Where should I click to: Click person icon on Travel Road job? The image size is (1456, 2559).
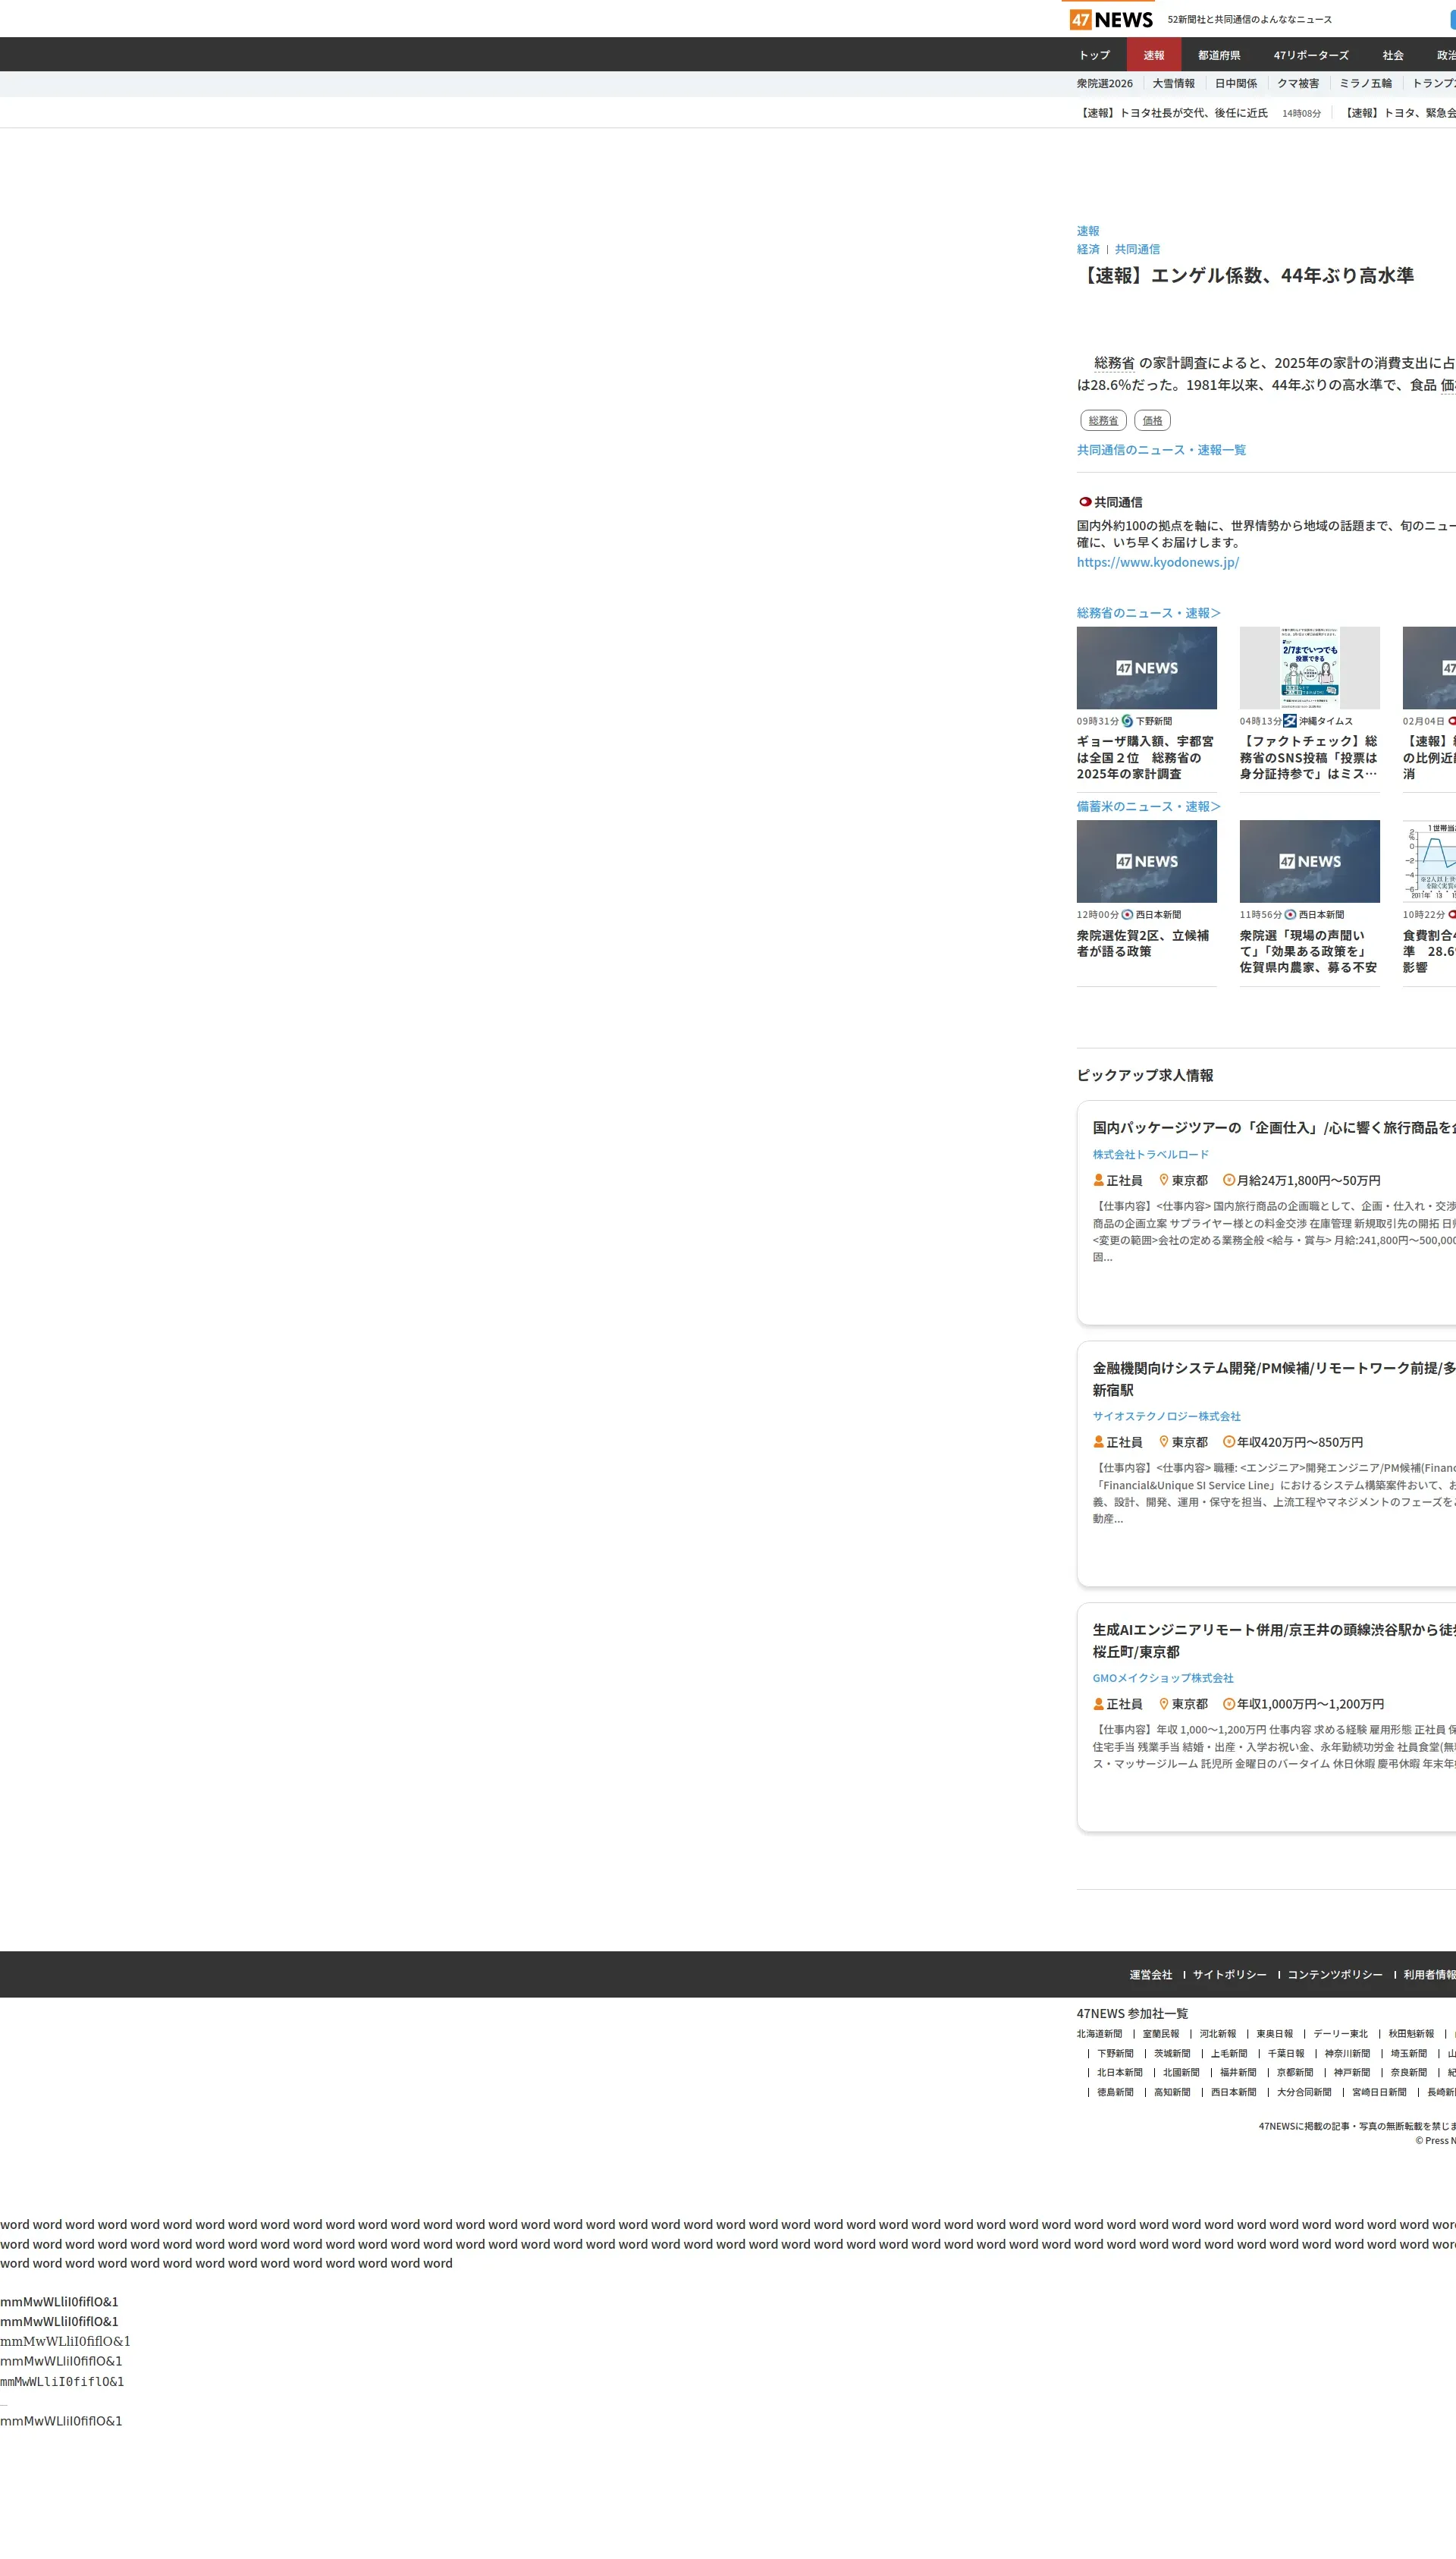[x=1098, y=1180]
